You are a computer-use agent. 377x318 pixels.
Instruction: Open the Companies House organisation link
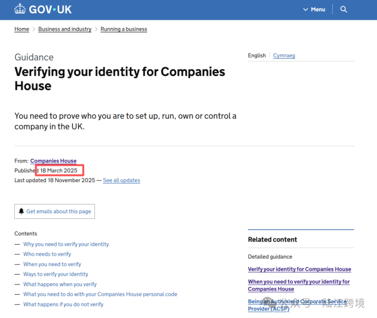pyautogui.click(x=53, y=161)
